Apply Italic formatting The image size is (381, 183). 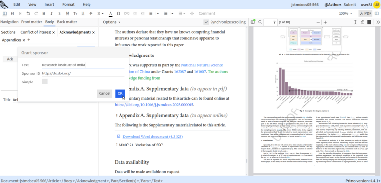[51, 14]
